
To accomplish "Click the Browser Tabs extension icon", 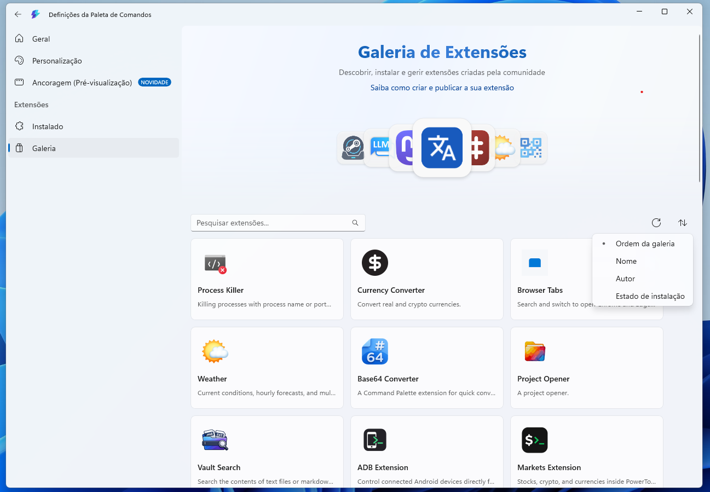I will 535,263.
